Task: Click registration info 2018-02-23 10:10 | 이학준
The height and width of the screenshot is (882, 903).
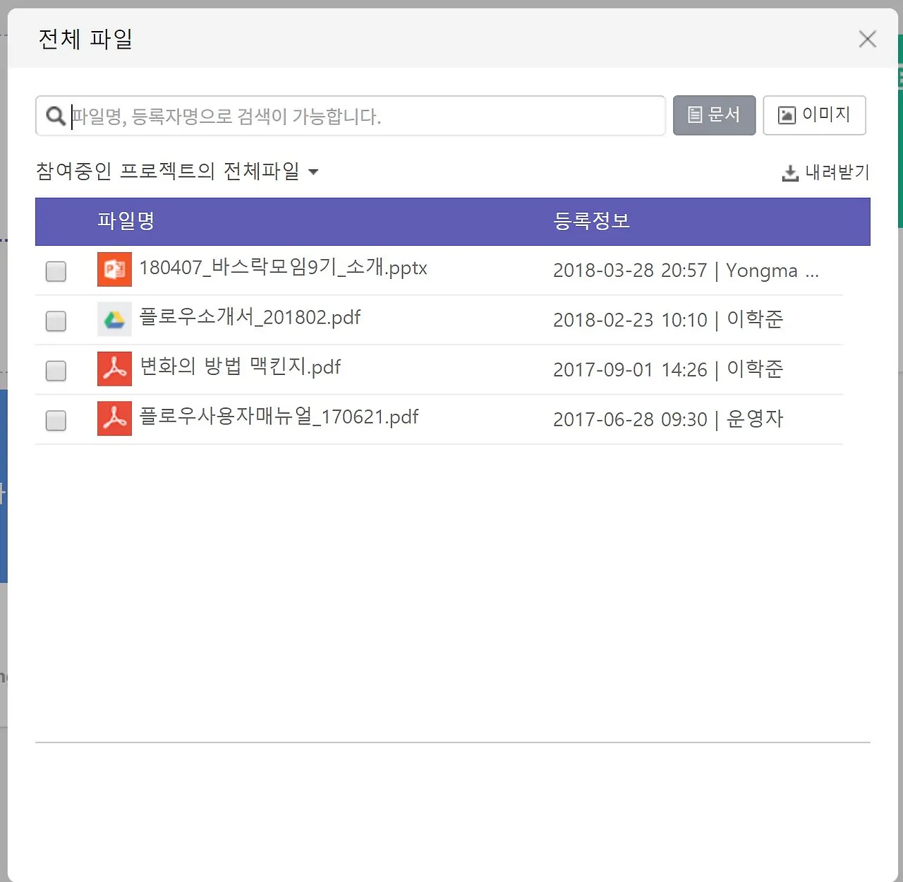Action: 668,320
